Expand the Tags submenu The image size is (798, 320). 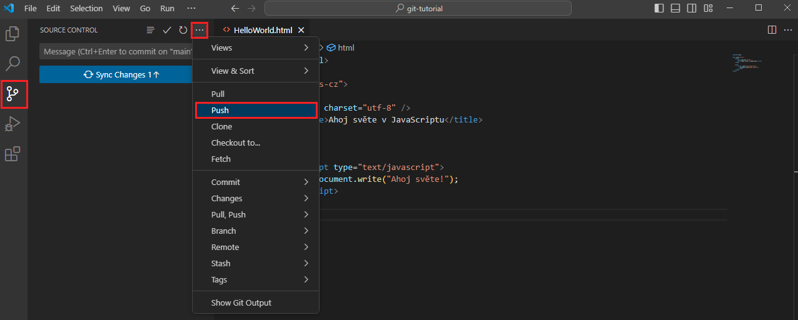[256, 279]
